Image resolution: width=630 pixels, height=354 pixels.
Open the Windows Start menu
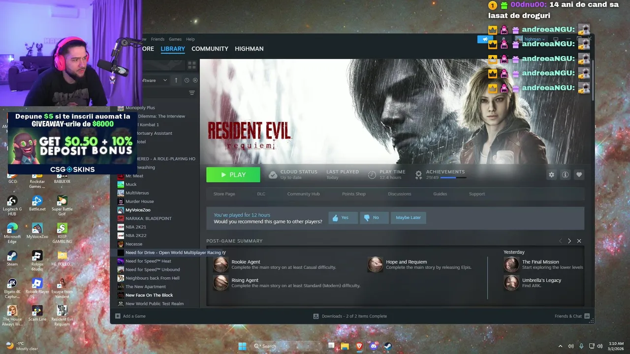[242, 346]
